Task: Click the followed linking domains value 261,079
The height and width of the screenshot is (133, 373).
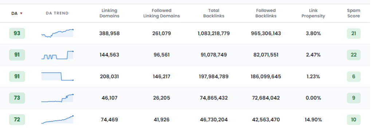Action: (161, 33)
